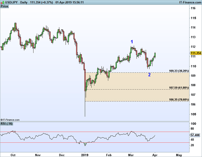
Task: Click the USD/JPY symbol label
Action: (11, 2)
